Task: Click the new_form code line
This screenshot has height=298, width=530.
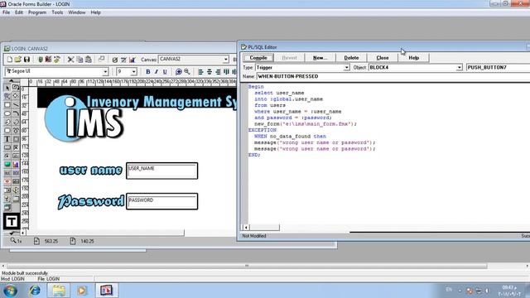Action: (306, 124)
